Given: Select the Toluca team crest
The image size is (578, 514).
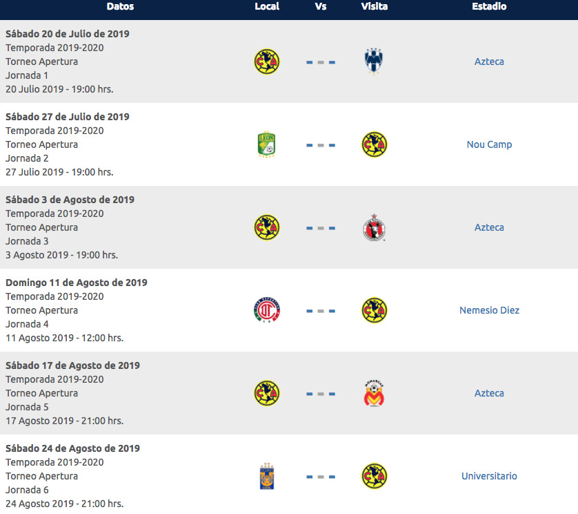Looking at the screenshot, I should click(x=266, y=310).
